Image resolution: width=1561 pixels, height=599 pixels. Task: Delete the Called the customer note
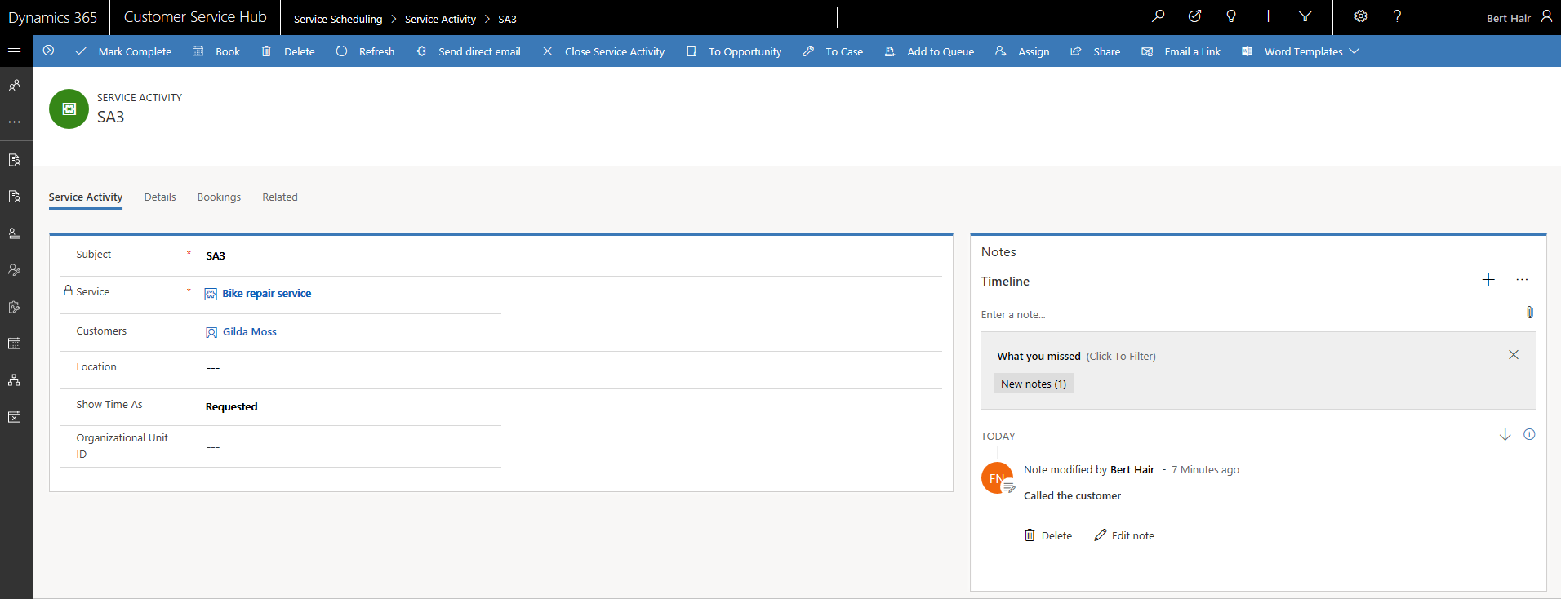click(x=1048, y=535)
